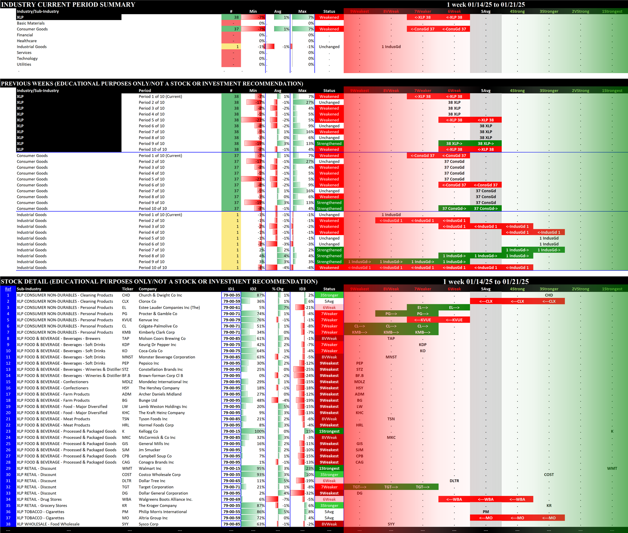
Task: Select the Strengthened status for XLP Period 9
Action: point(329,143)
